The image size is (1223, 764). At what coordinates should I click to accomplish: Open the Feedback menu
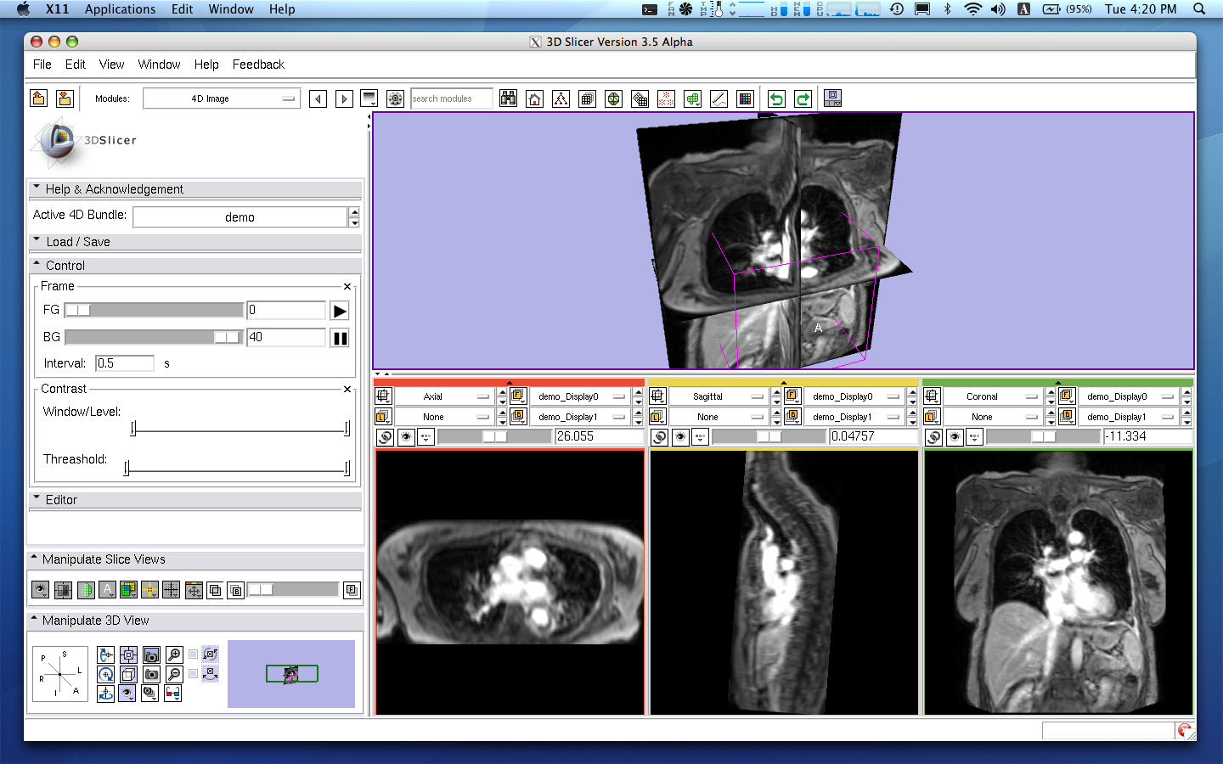point(258,65)
